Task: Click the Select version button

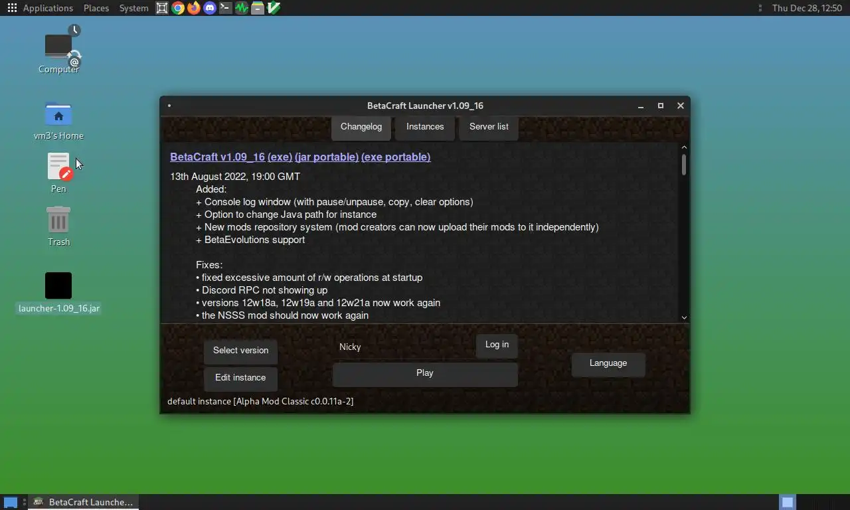Action: 240,351
